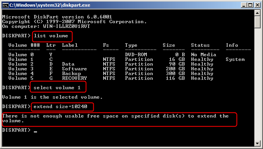
Task: Click the cmd icon in the title bar
Action: click(5, 5)
